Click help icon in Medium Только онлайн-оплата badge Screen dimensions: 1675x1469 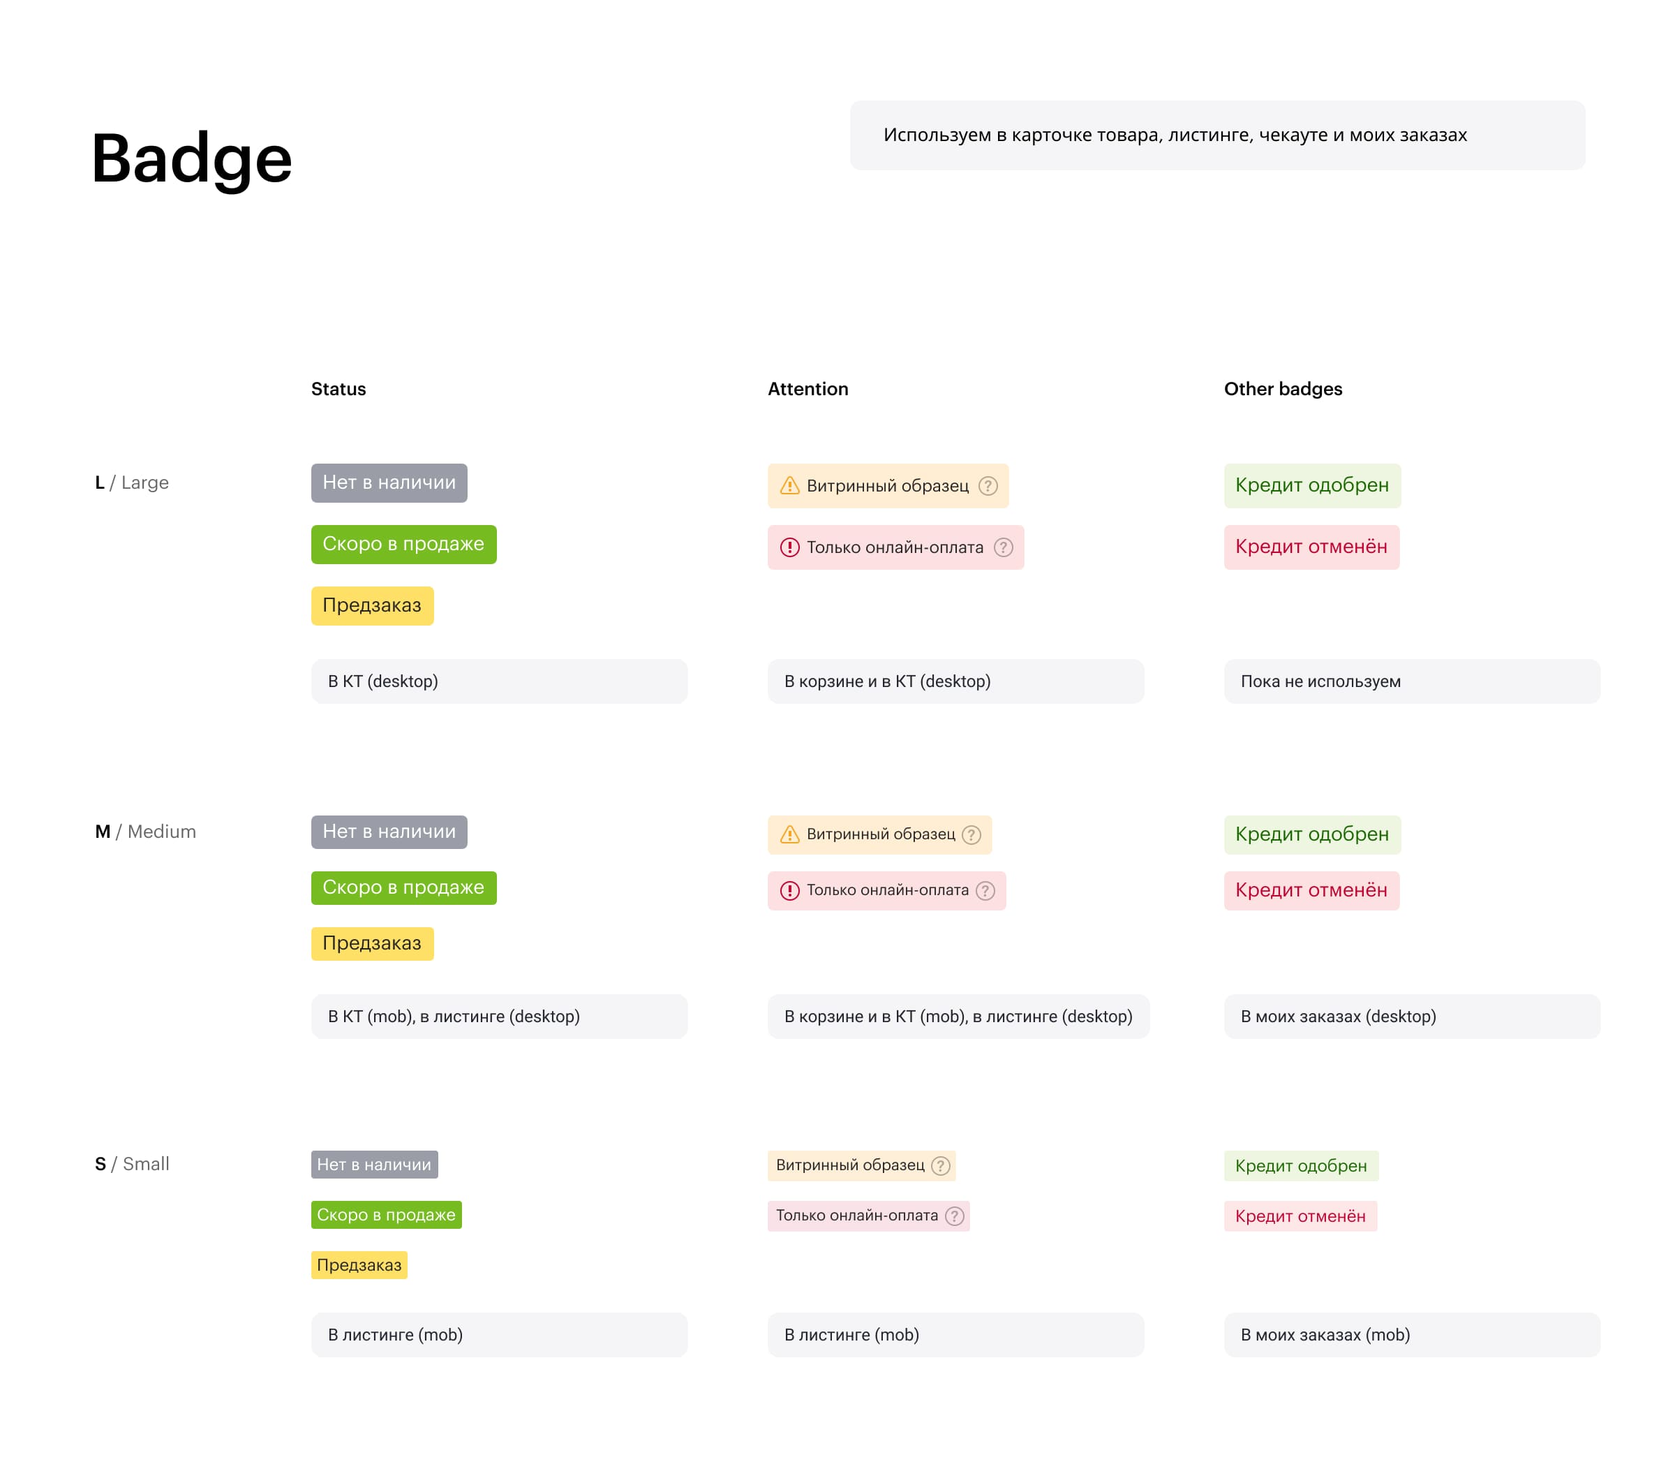point(985,891)
